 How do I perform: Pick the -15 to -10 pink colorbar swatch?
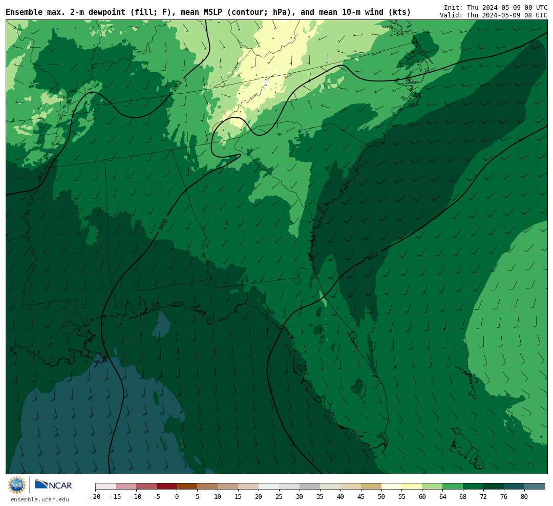point(126,487)
